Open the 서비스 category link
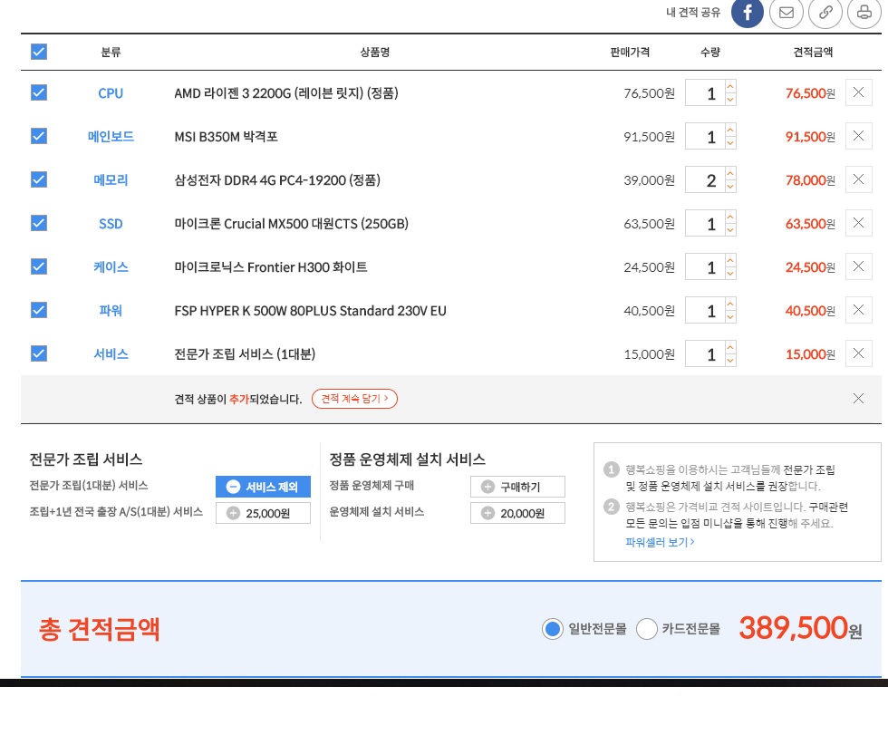Image resolution: width=888 pixels, height=735 pixels. pos(111,354)
